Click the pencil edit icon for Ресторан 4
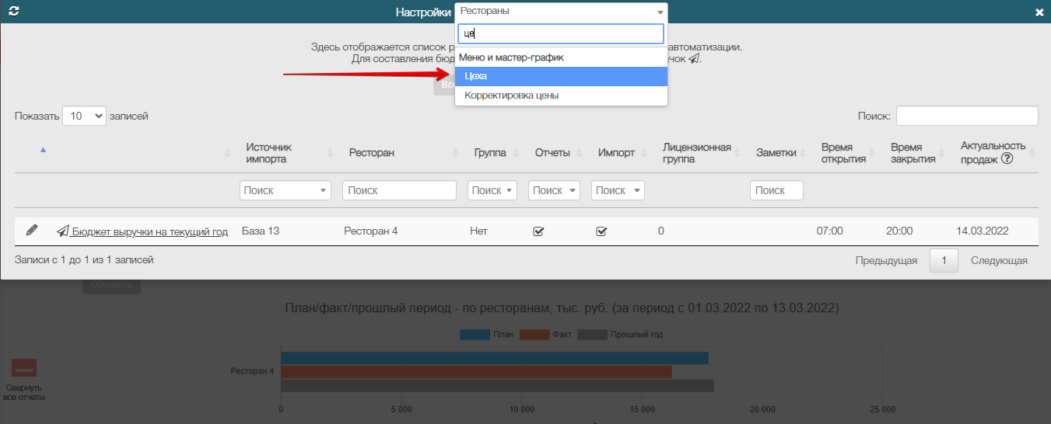The width and height of the screenshot is (1051, 424). [32, 230]
